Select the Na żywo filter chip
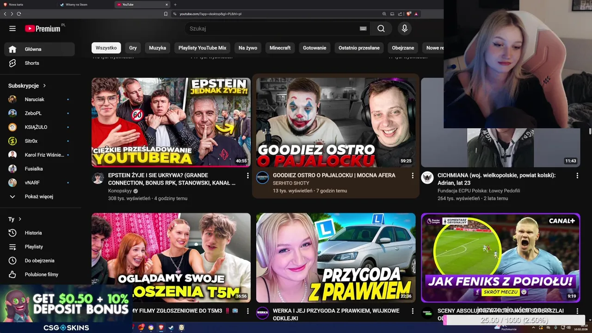The image size is (592, 333). pos(248,48)
